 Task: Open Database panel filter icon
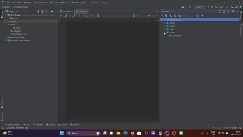[202, 16]
